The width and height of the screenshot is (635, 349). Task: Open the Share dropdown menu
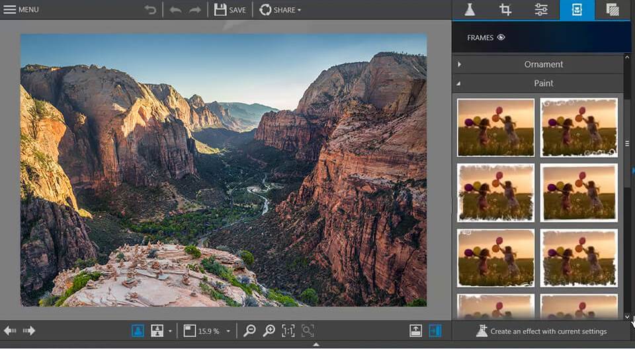280,10
